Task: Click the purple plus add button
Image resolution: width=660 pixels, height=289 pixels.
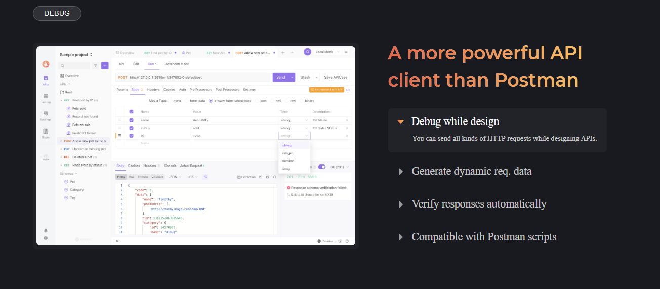Action: pos(105,65)
